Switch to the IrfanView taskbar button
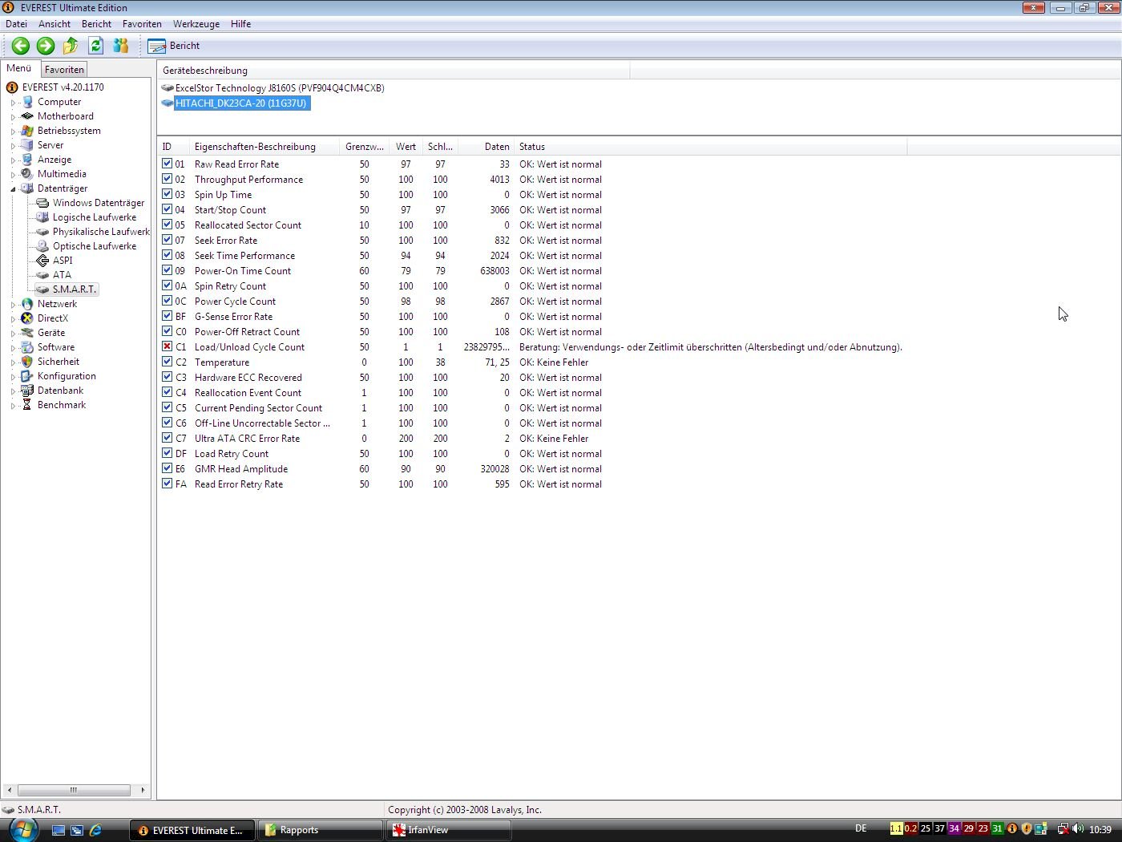1122x842 pixels. [447, 830]
